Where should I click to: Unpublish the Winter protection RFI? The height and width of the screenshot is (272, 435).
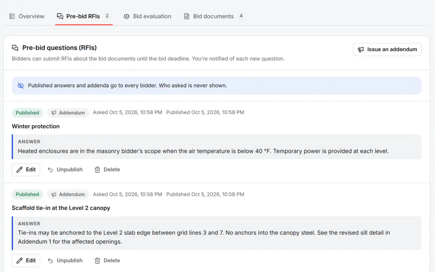click(65, 170)
